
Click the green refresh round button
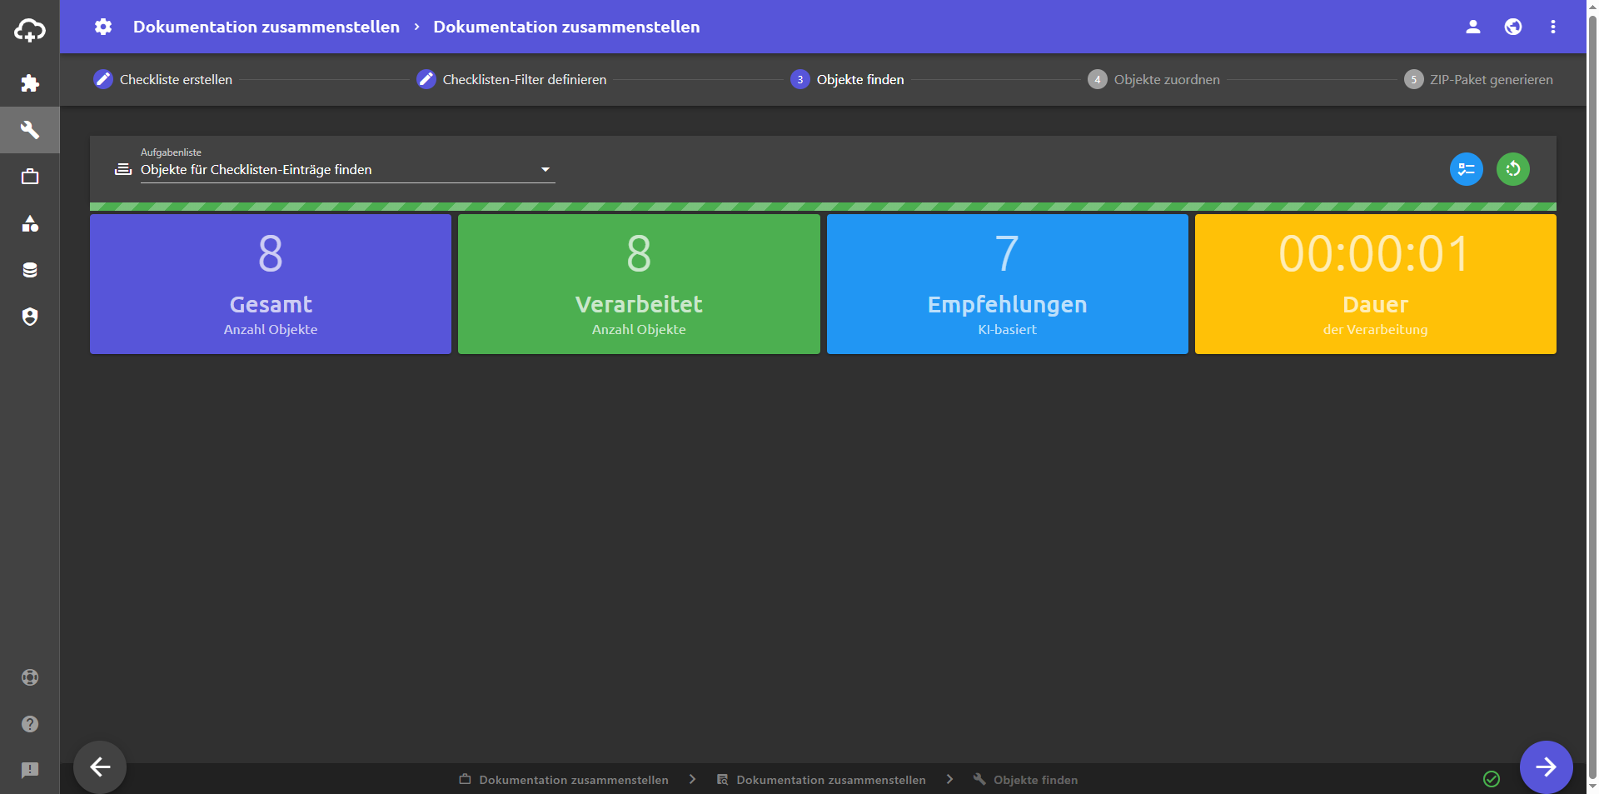[x=1512, y=169]
